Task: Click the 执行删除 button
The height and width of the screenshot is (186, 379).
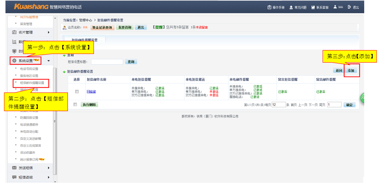Action: click(x=89, y=105)
